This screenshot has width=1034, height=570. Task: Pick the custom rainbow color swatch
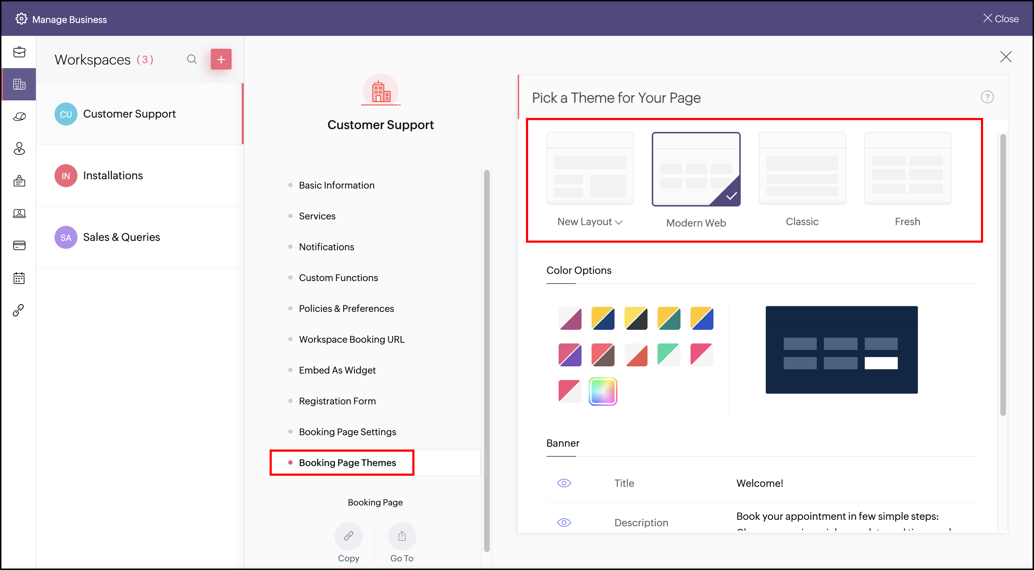tap(602, 391)
